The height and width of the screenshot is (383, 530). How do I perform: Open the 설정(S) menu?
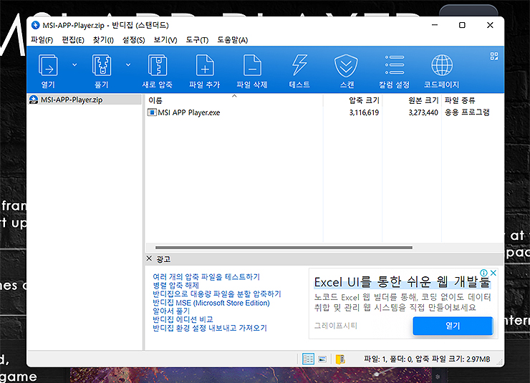click(133, 40)
